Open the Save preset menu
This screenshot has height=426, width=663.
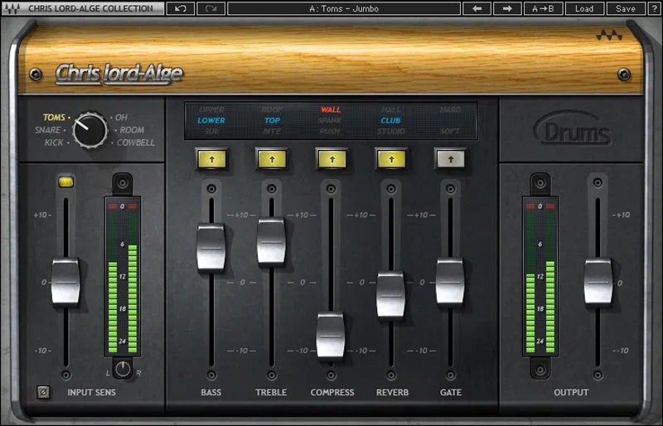pyautogui.click(x=626, y=8)
